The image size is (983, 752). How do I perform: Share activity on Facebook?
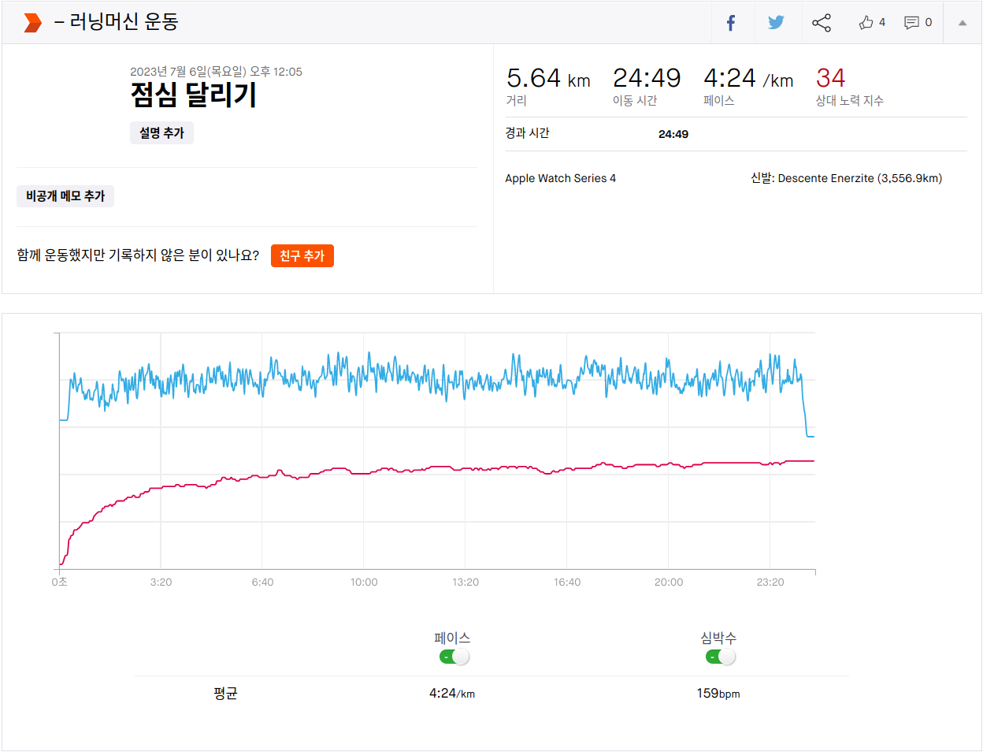click(731, 23)
